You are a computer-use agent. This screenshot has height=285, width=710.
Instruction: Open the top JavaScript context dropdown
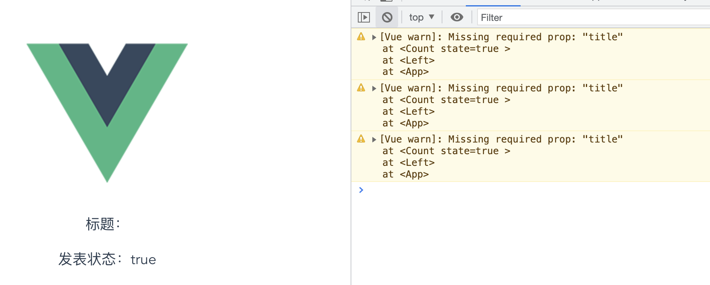pos(421,17)
